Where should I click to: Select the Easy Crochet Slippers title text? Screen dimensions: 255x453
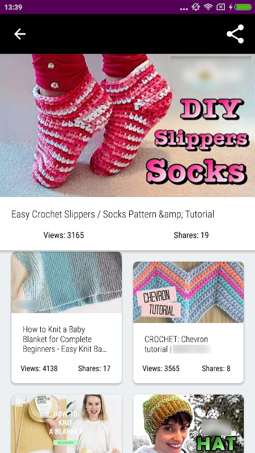113,215
